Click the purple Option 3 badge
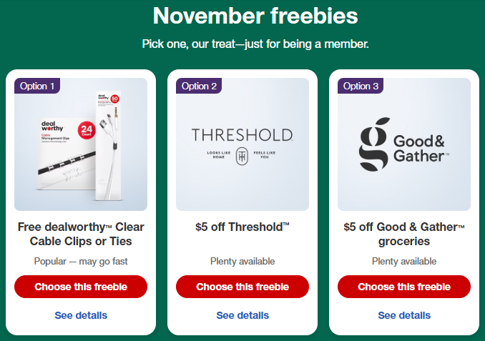485x341 pixels. [361, 86]
